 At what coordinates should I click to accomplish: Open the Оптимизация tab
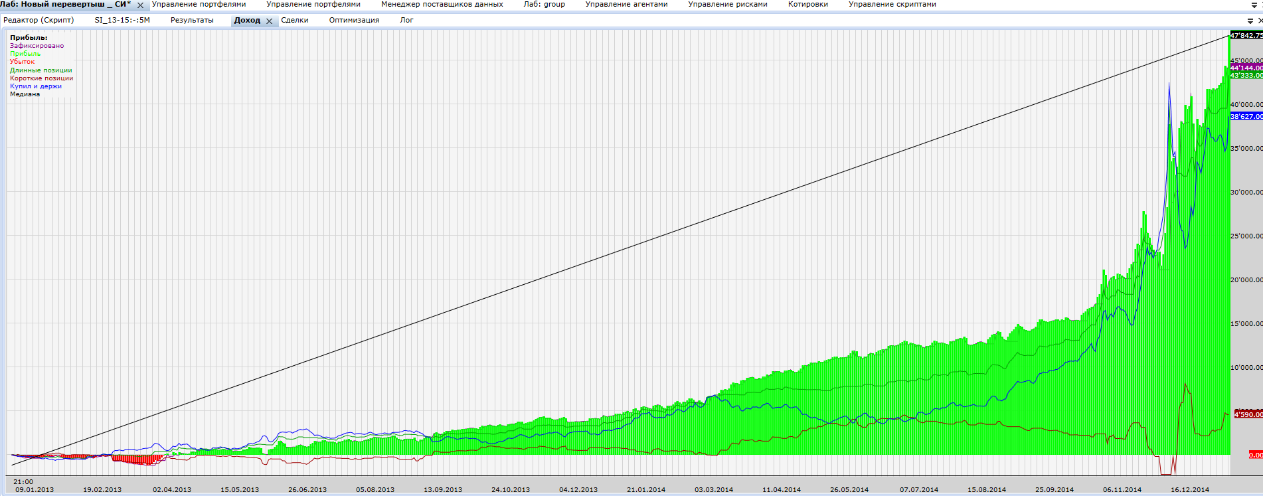coord(354,21)
